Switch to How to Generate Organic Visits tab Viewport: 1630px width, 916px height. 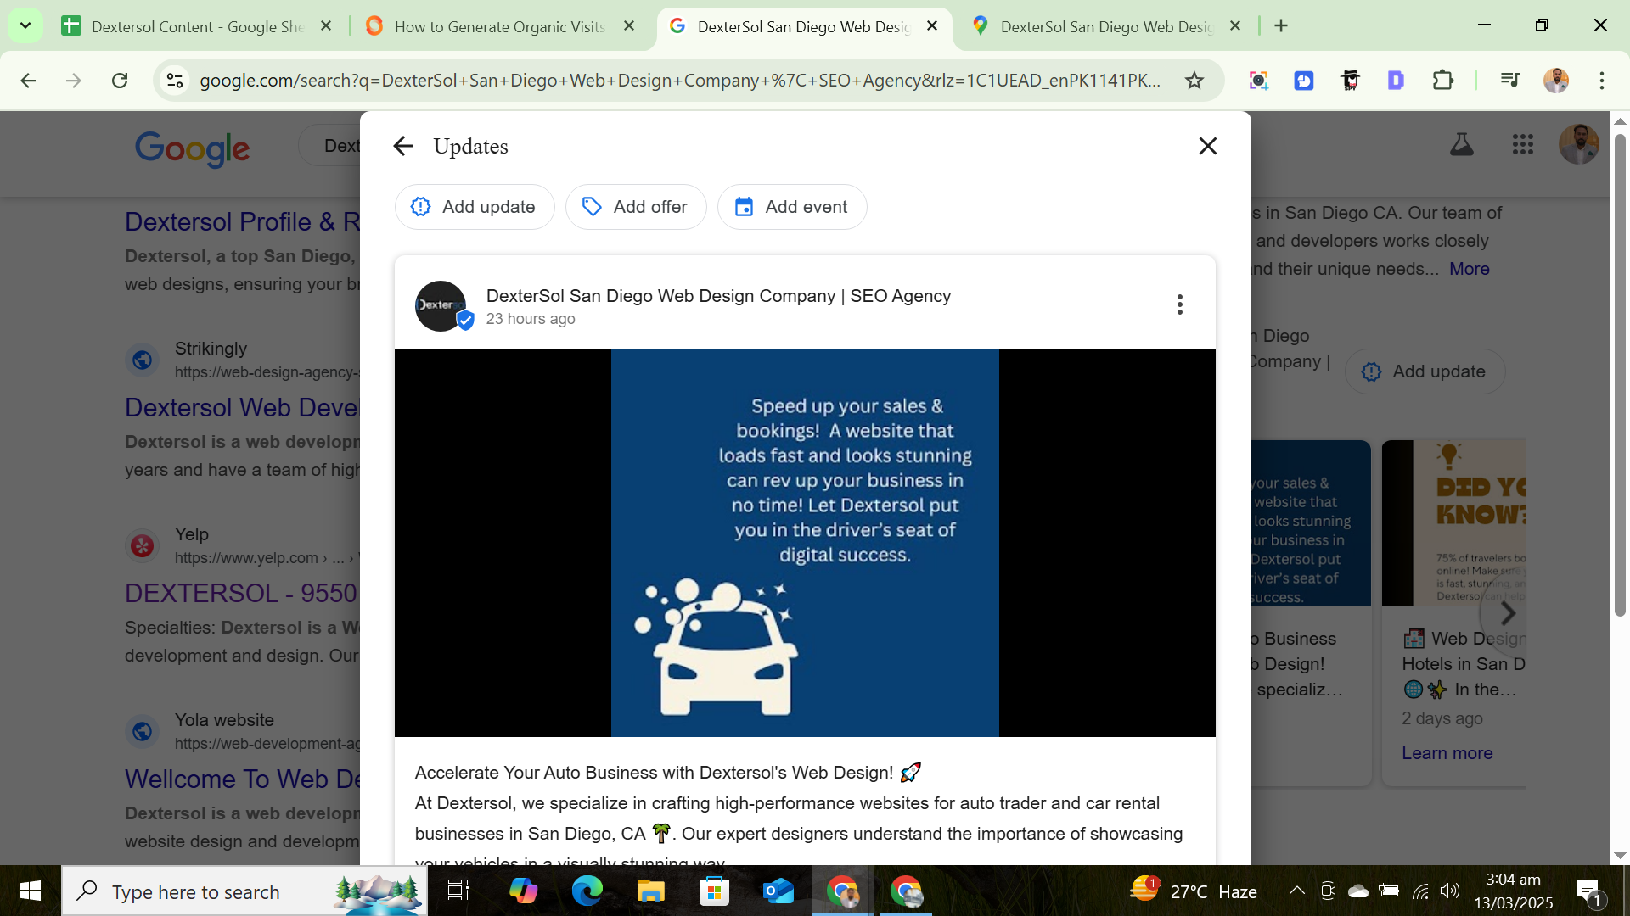501,26
